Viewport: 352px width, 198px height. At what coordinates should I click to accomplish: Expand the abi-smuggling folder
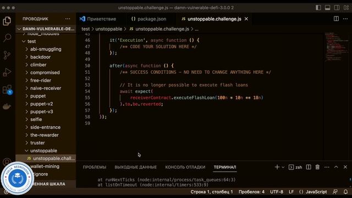pyautogui.click(x=46, y=49)
